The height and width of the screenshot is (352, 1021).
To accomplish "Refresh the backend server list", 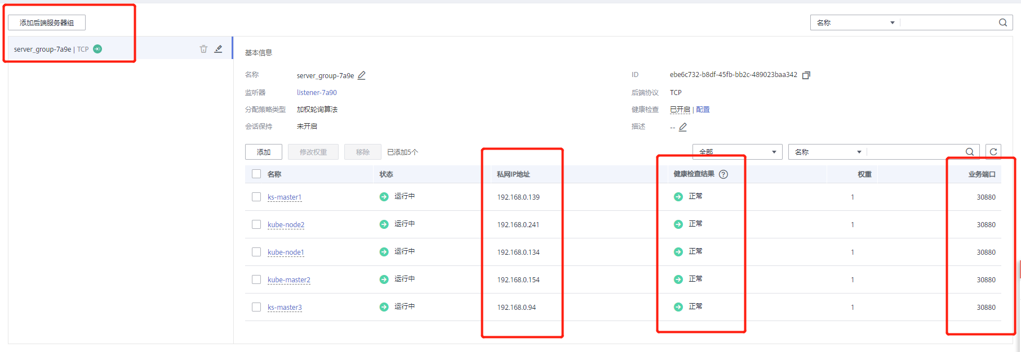I will point(993,152).
